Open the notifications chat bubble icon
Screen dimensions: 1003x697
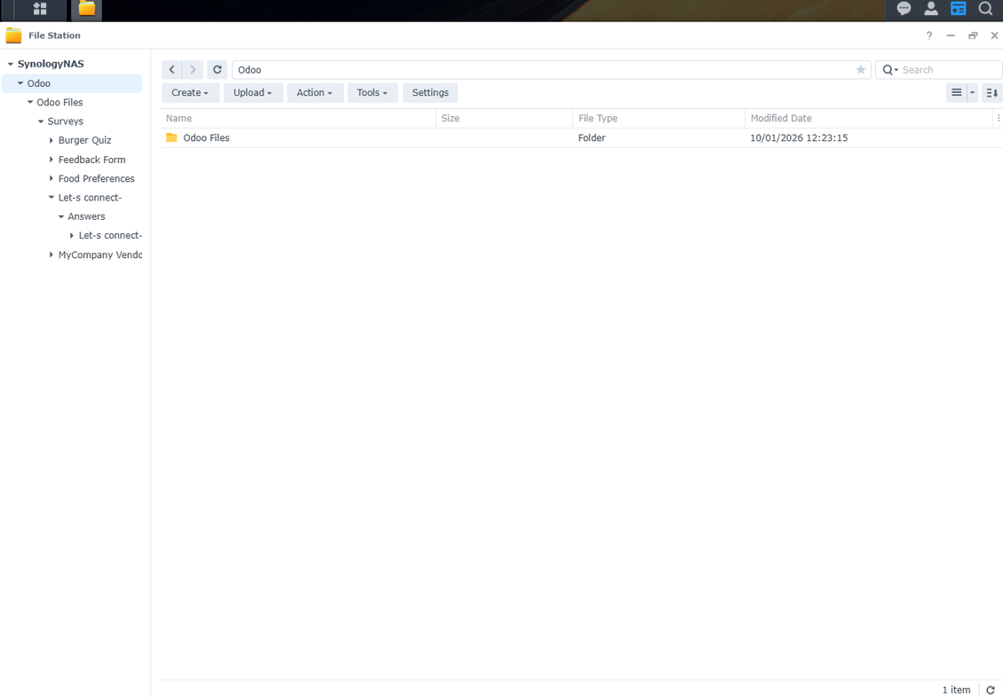(x=904, y=8)
